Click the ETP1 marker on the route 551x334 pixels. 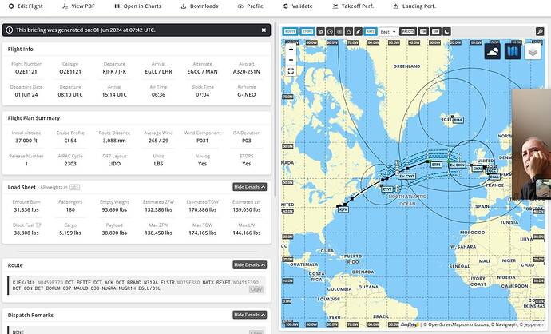pos(436,165)
